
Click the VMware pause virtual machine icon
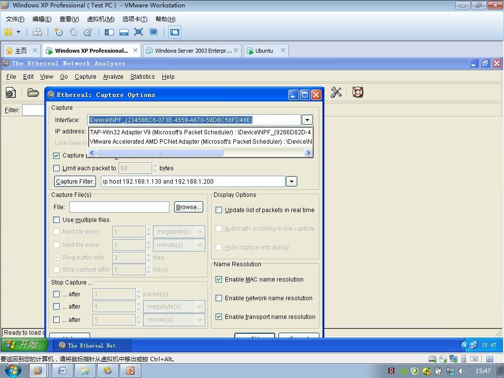coord(8,32)
